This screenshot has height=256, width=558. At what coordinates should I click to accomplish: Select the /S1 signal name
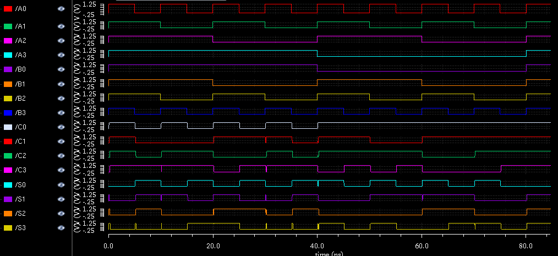pyautogui.click(x=20, y=199)
